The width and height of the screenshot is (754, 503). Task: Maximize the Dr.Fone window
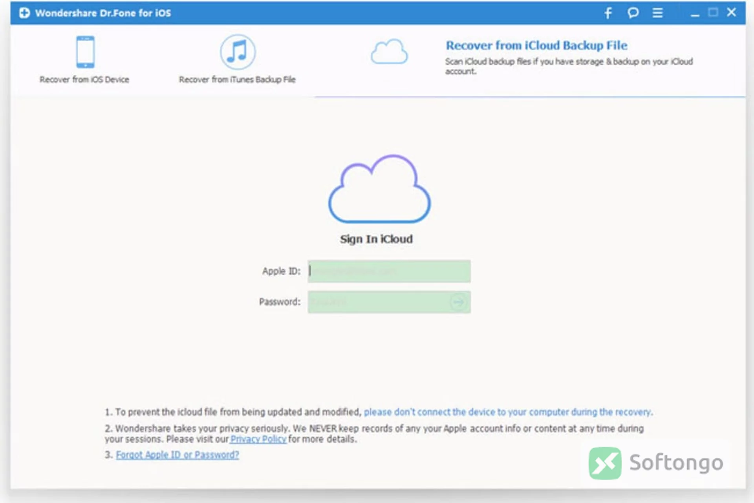[x=713, y=13]
